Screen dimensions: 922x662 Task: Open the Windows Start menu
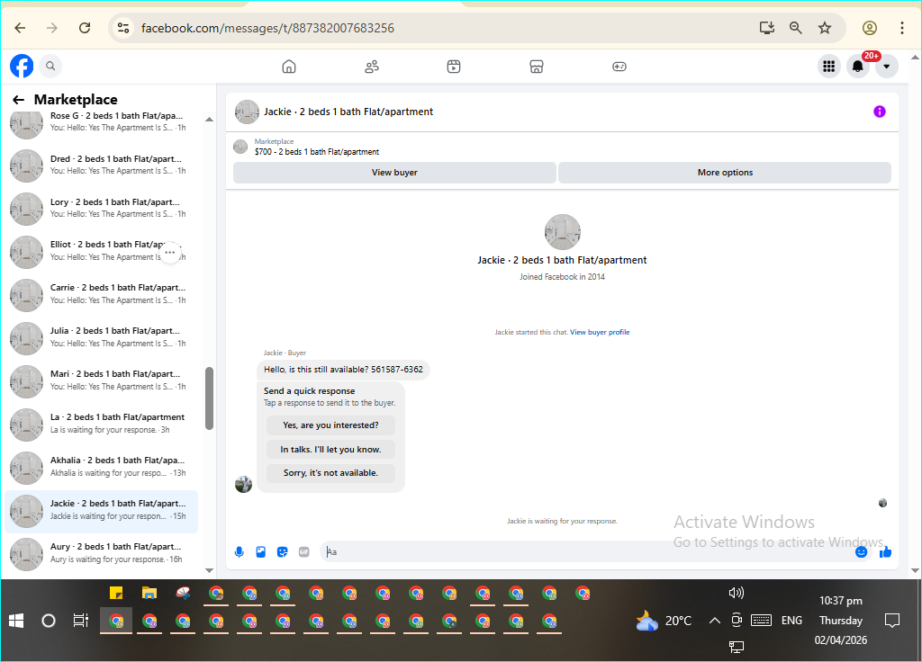(x=16, y=621)
